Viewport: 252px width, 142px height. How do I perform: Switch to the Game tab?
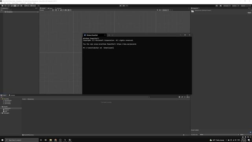(50, 8)
